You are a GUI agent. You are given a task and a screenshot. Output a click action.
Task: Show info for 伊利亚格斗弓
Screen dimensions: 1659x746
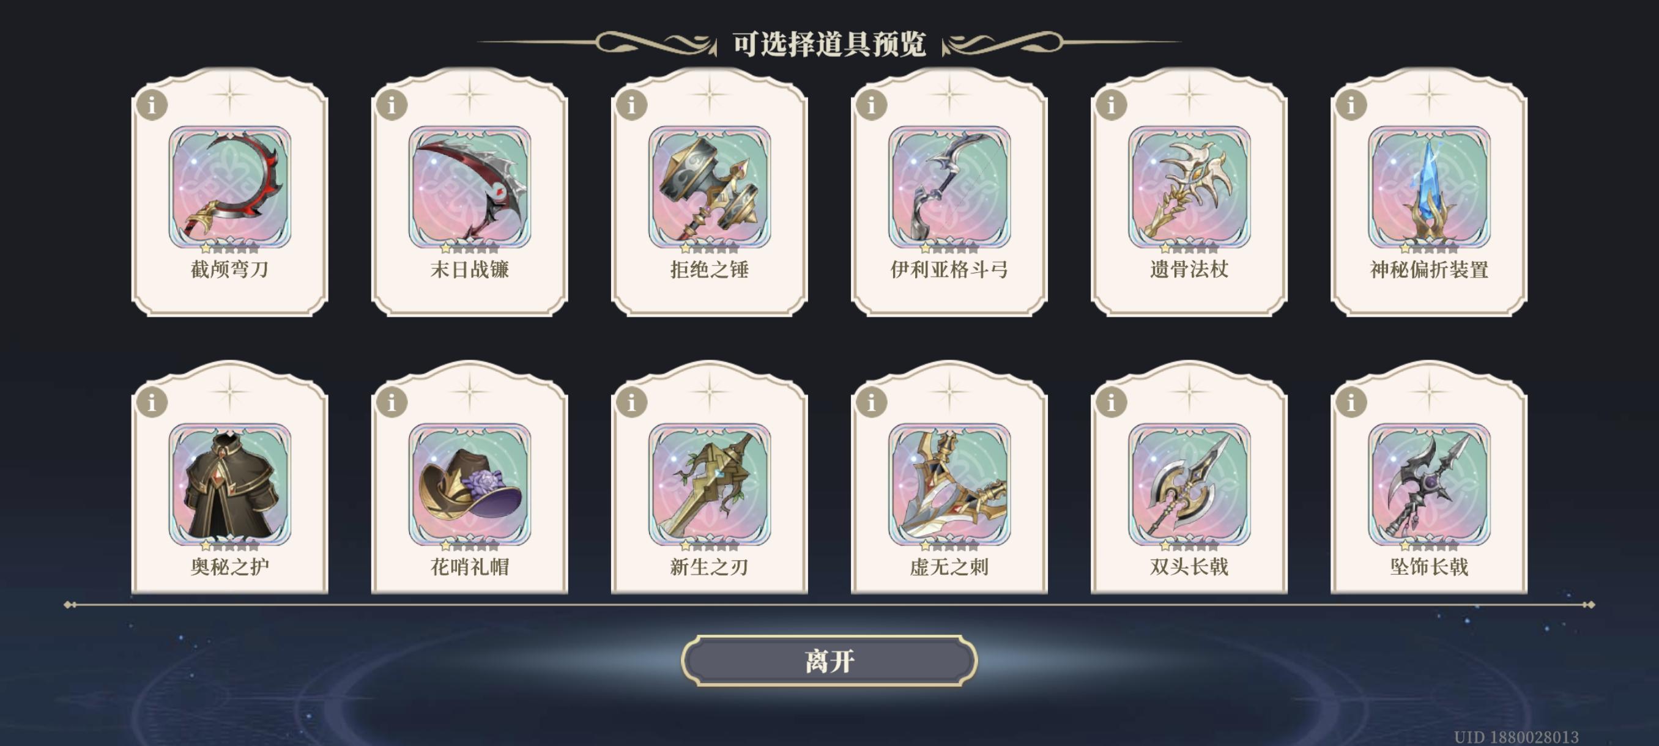point(871,105)
